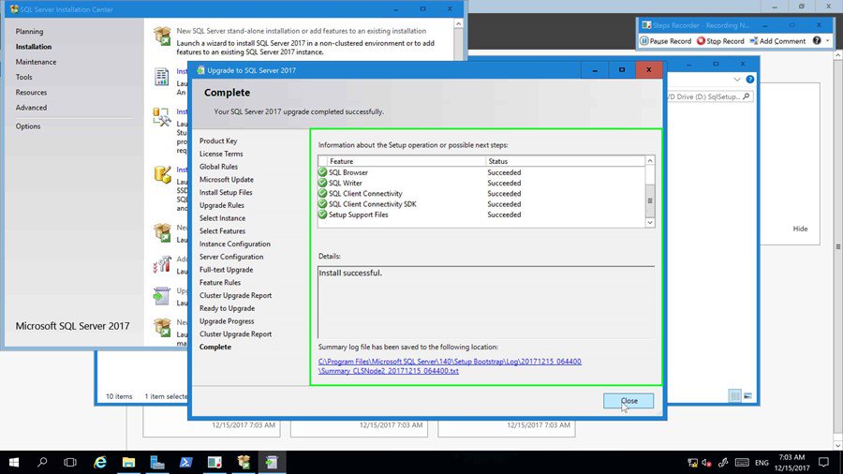Open File Explorer help icon
This screenshot has height=474, width=843.
point(750,79)
